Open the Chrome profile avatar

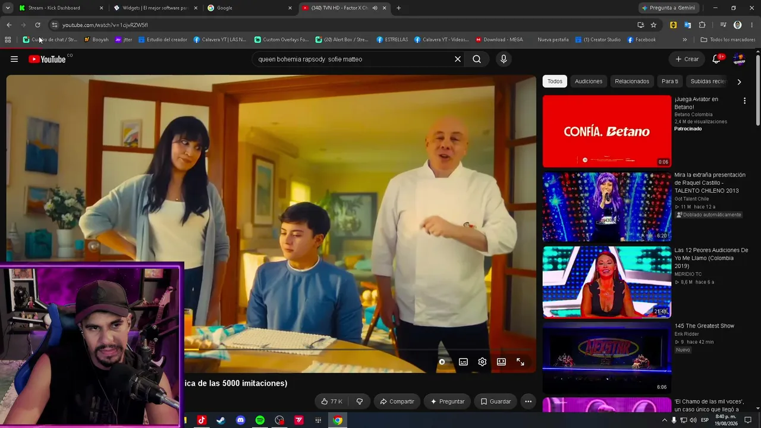738,25
